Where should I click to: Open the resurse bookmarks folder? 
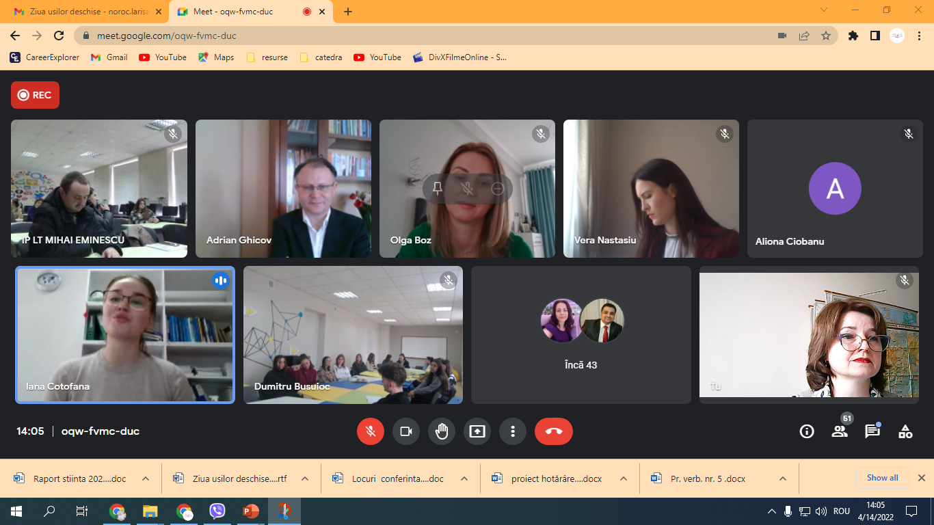(x=267, y=57)
